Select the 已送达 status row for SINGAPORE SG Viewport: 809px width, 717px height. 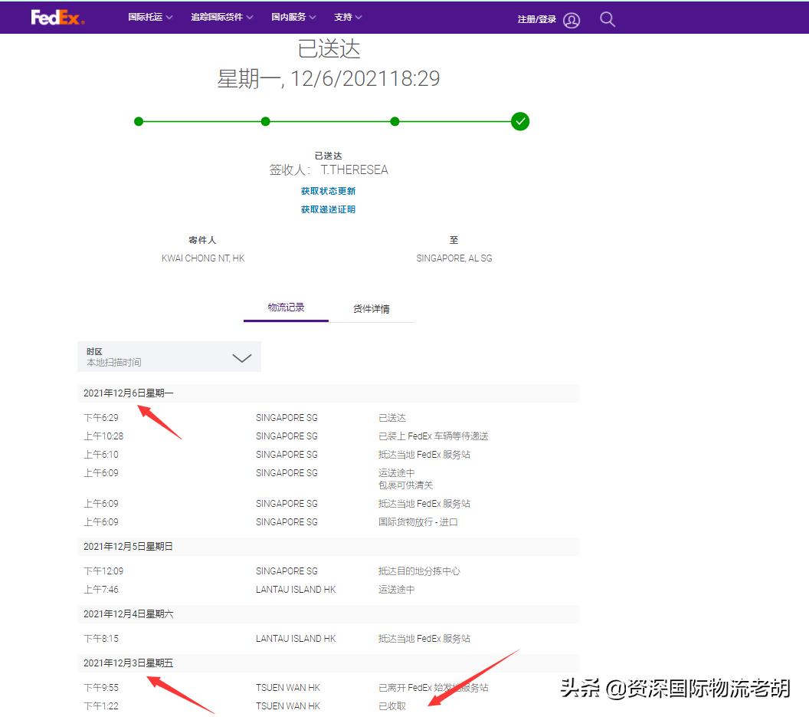[390, 417]
